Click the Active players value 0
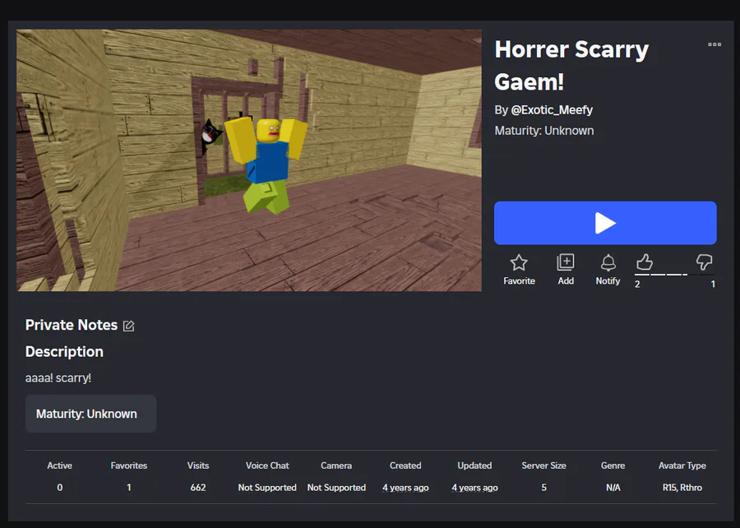This screenshot has width=740, height=528. tap(59, 488)
